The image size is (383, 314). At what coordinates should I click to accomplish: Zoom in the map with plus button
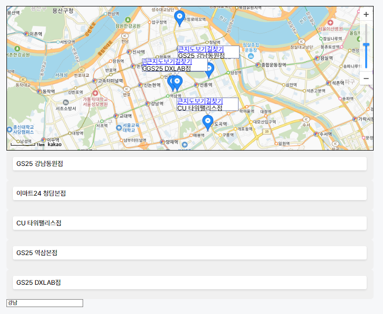pyautogui.click(x=366, y=14)
